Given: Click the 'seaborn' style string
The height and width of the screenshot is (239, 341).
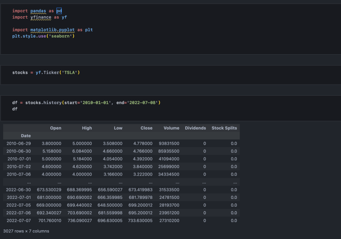Looking at the screenshot, I should (x=60, y=36).
